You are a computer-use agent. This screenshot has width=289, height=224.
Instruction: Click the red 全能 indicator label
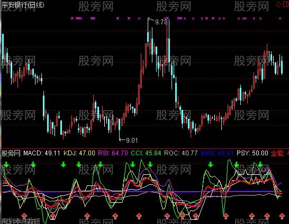(277, 153)
